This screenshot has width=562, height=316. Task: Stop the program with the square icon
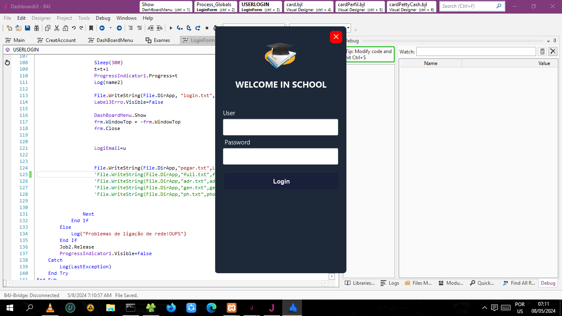click(207, 28)
